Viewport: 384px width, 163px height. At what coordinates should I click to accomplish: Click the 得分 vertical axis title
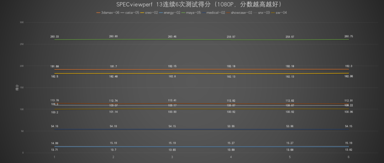pyautogui.click(x=17, y=88)
